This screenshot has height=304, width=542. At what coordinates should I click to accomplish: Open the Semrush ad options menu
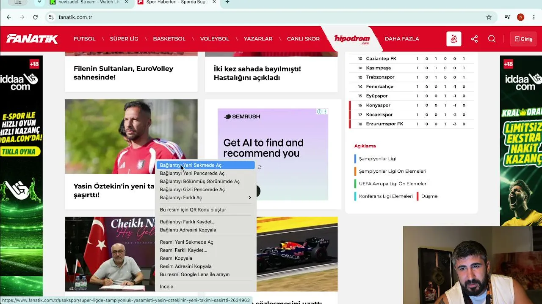(325, 111)
